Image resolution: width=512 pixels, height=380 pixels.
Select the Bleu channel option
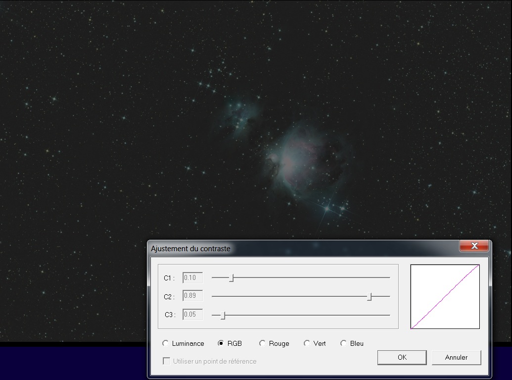[344, 343]
